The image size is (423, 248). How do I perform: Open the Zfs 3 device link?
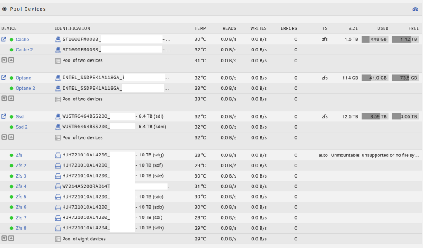tap(21, 176)
